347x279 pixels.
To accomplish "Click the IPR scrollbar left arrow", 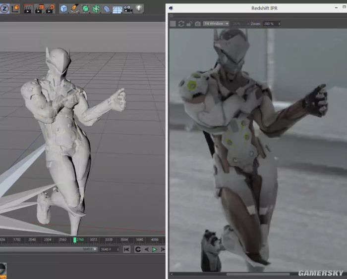I will [x=172, y=274].
